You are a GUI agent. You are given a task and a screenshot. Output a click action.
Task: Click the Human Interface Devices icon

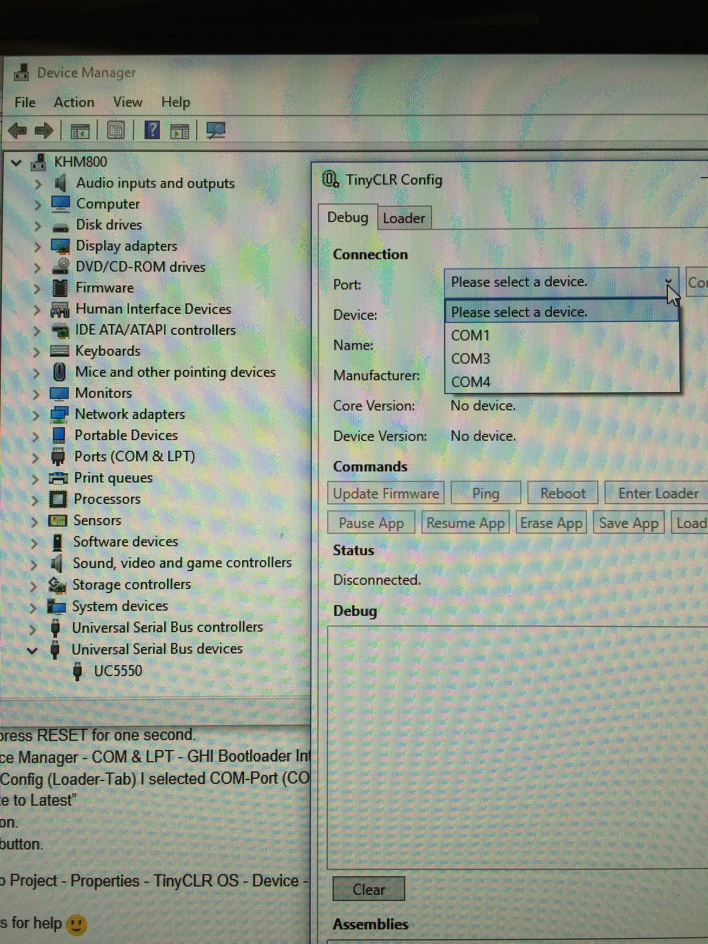(x=60, y=309)
